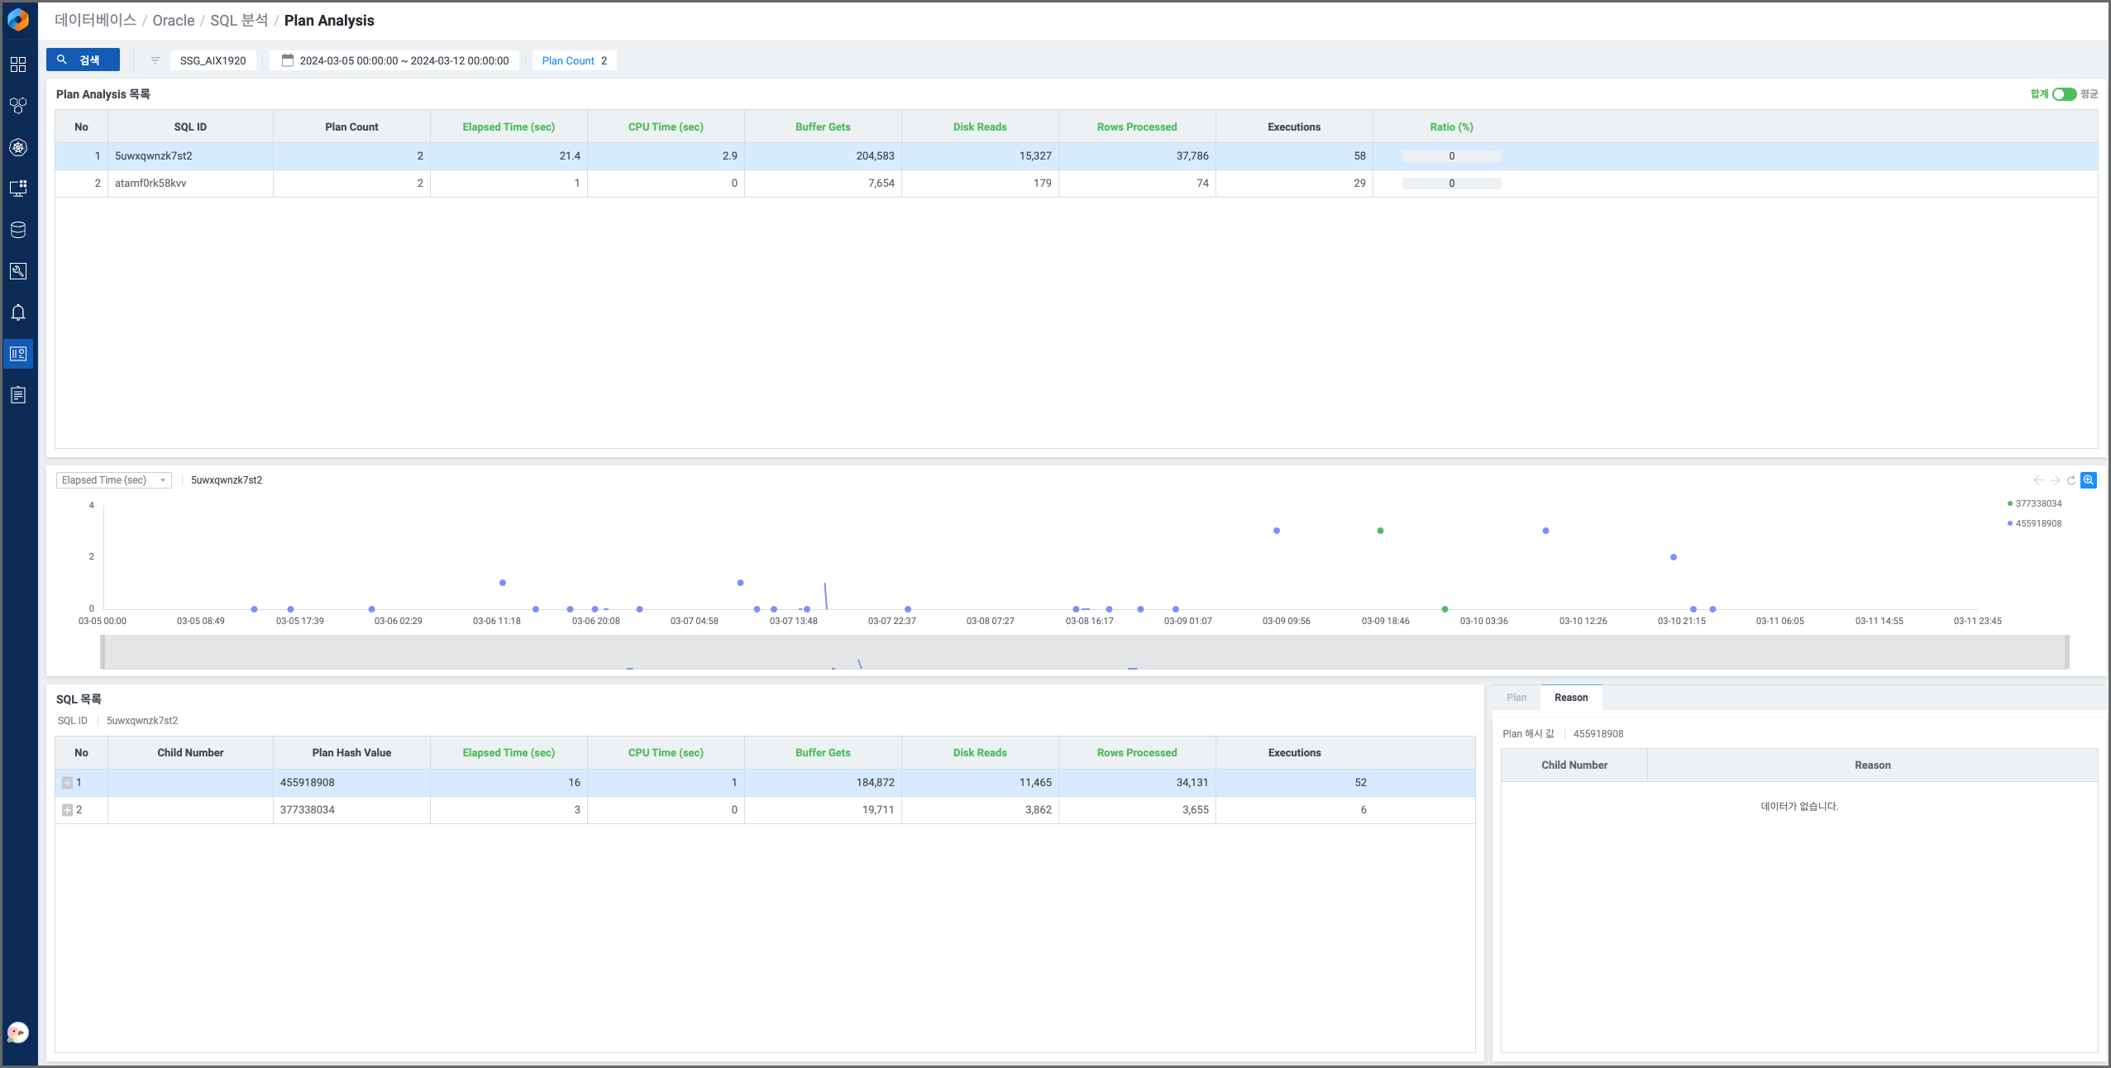Reset chart with the refresh icon
This screenshot has height=1068, width=2111.
click(x=2071, y=480)
